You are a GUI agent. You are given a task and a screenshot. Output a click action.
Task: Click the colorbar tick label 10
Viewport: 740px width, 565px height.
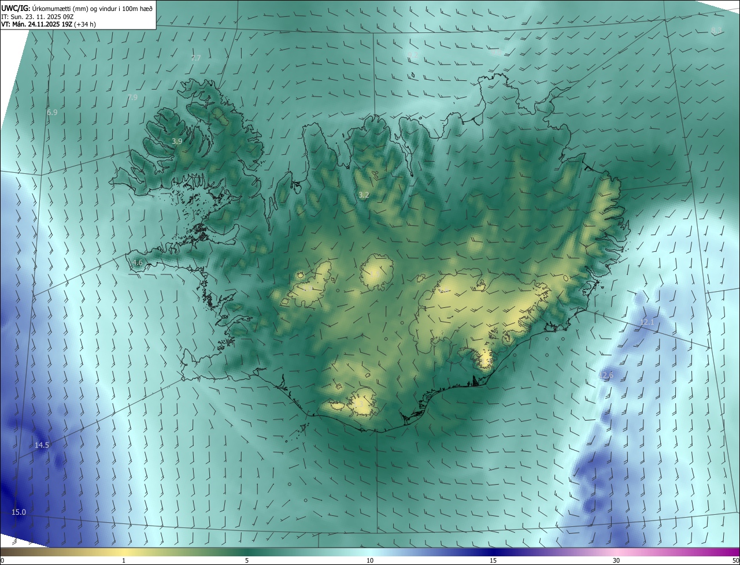pos(370,560)
